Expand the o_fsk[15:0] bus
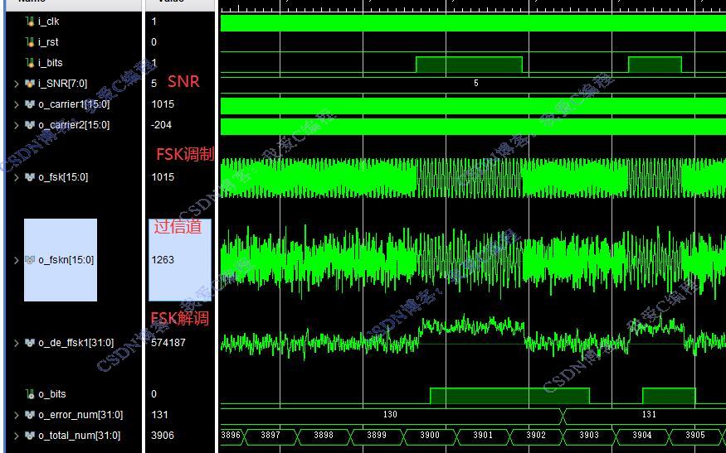This screenshot has height=453, width=726. (x=17, y=177)
